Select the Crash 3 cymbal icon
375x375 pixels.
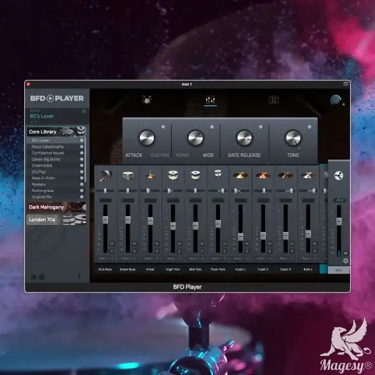285,175
